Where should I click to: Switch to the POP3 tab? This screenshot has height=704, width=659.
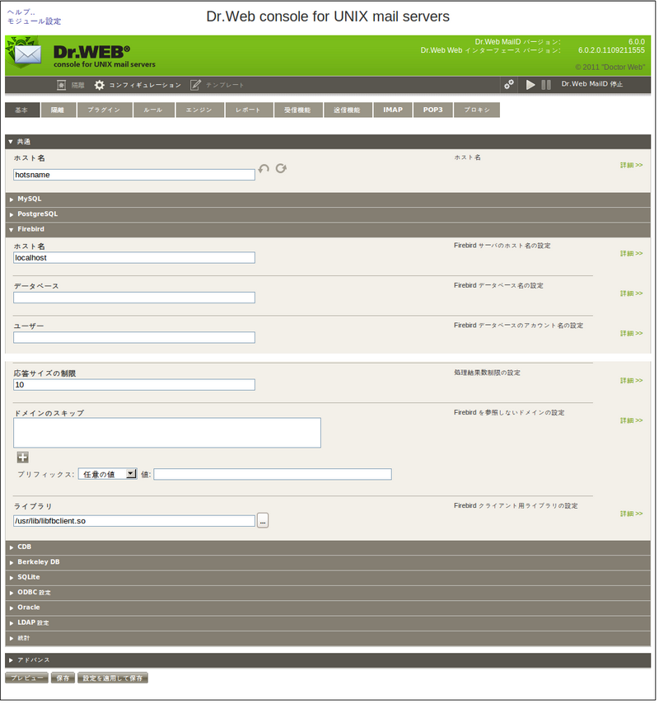tap(435, 110)
